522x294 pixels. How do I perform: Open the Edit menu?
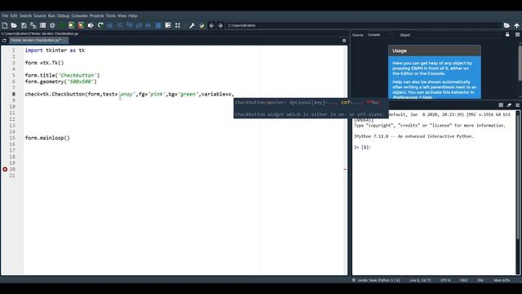coord(14,16)
